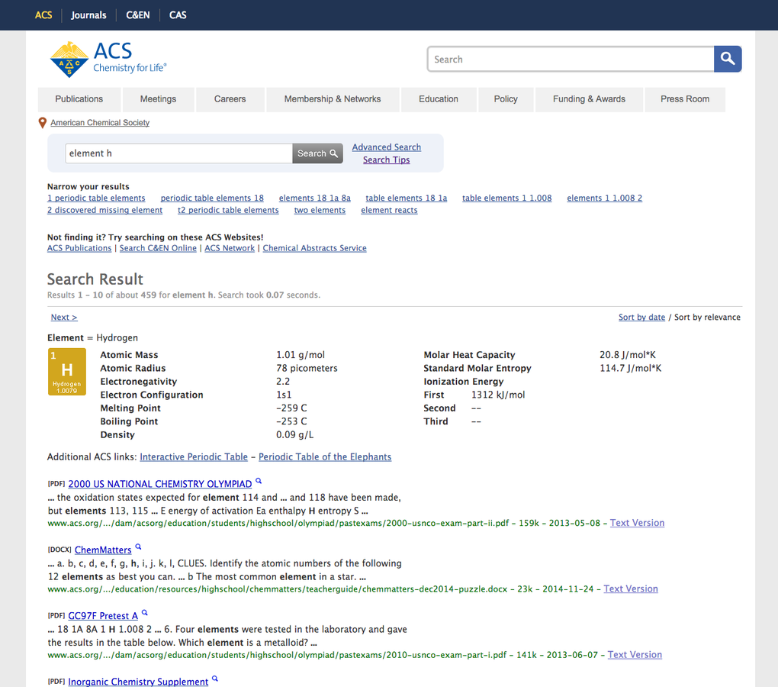Narrow results to 'element reacts'

389,210
